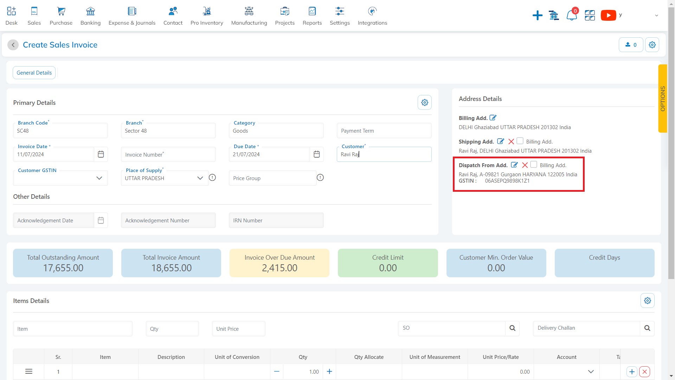
Task: Enable the Billing Add. checkbox for Shipping
Action: click(x=520, y=141)
